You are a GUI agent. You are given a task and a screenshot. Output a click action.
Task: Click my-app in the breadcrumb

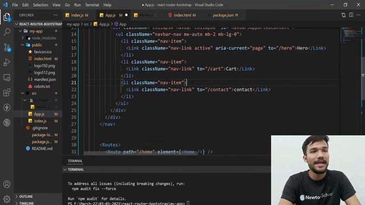tap(73, 24)
